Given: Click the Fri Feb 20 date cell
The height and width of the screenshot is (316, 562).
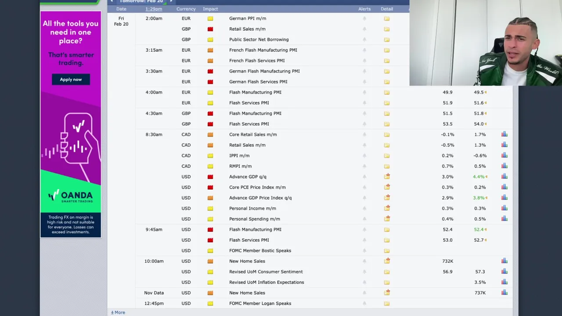Looking at the screenshot, I should pyautogui.click(x=121, y=21).
